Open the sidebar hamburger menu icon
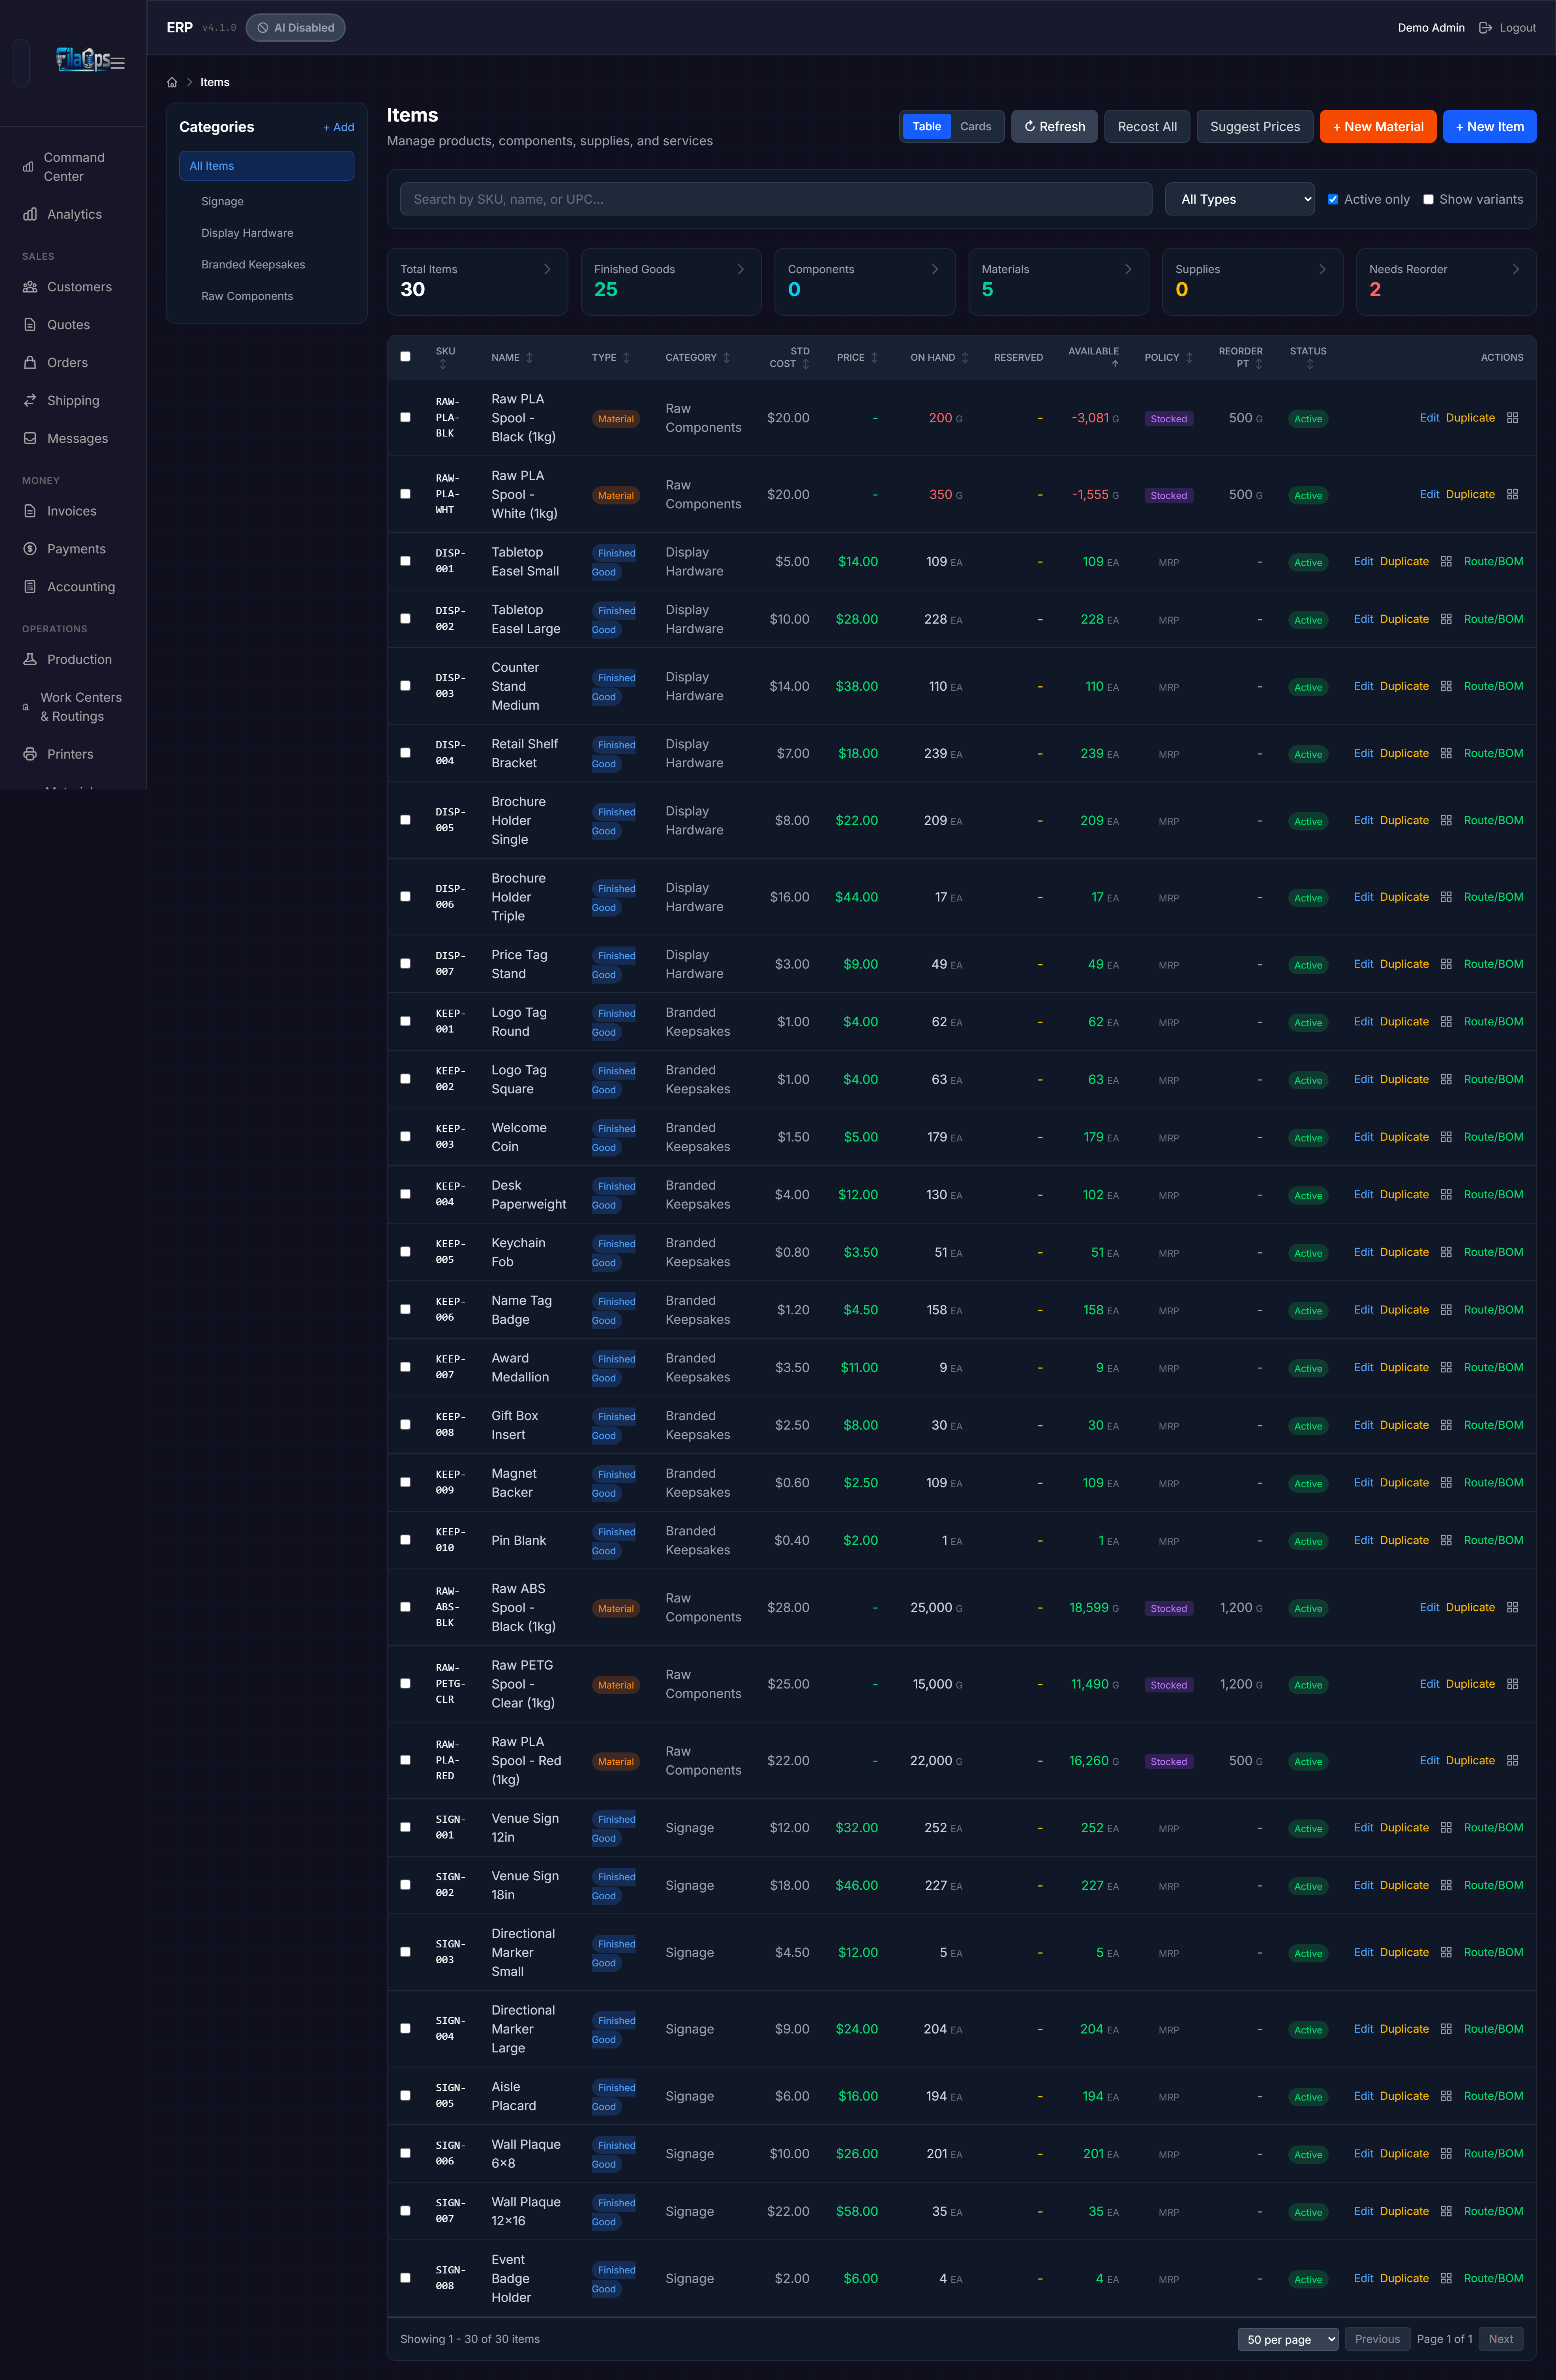 pyautogui.click(x=118, y=63)
